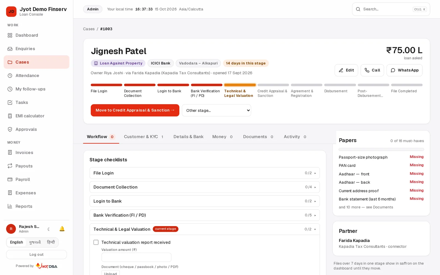Open the Documents tab
440x275 pixels.
click(x=258, y=137)
